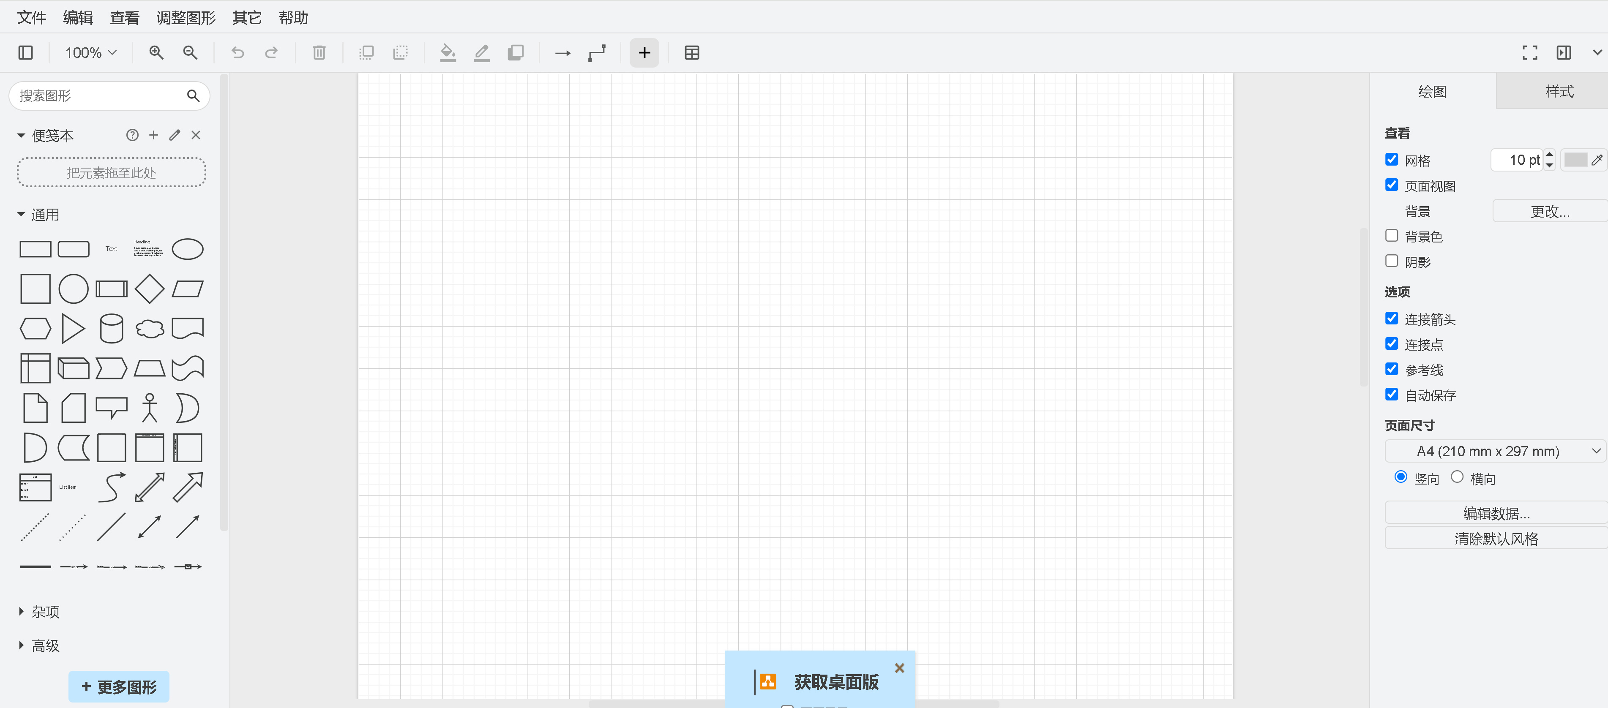Select the cylinder shape in 通用 palette
Screen dimensions: 1608x708
tap(111, 328)
